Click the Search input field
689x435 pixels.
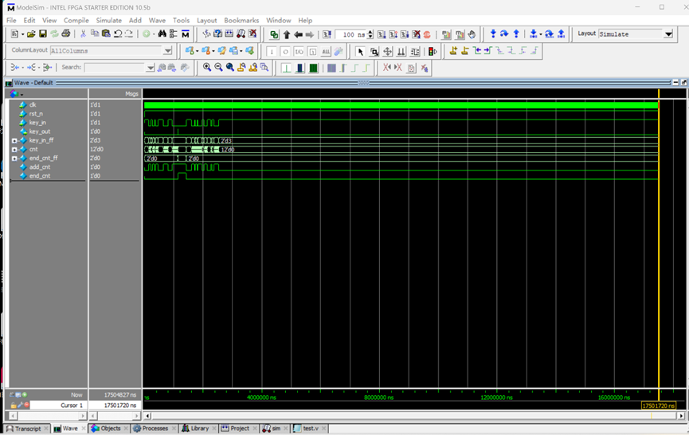[x=115, y=68]
